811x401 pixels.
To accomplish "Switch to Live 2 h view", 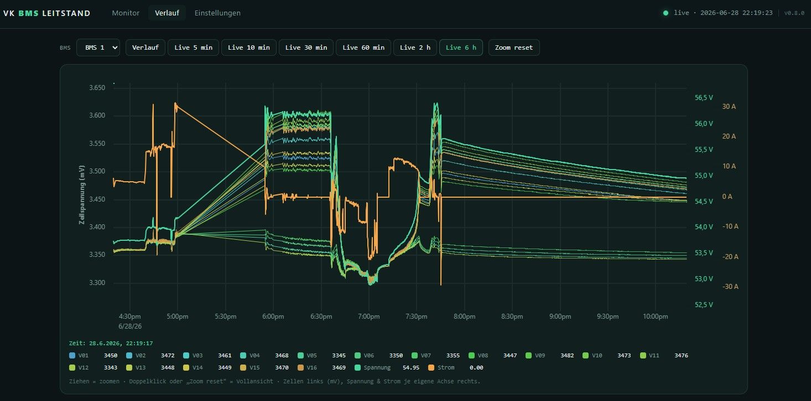I will pos(415,48).
